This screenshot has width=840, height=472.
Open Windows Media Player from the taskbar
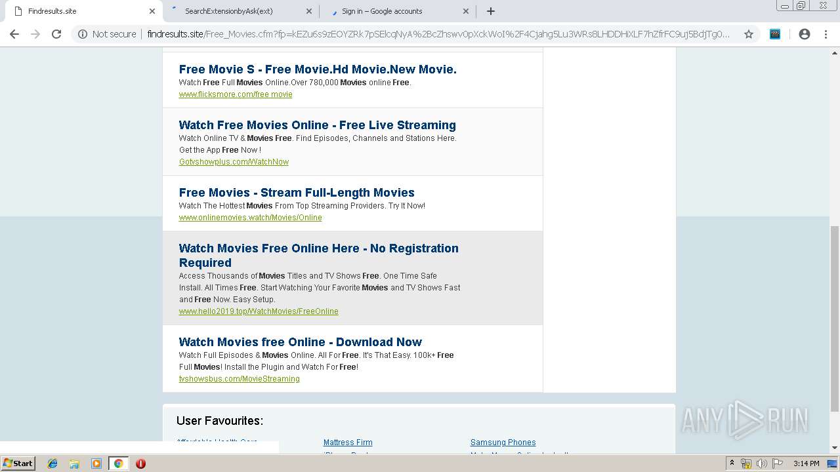[96, 463]
